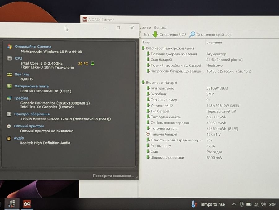Viewport: 279px width, 210px height.
Task: Show hidden tray icons chevron
Action: tap(234, 204)
